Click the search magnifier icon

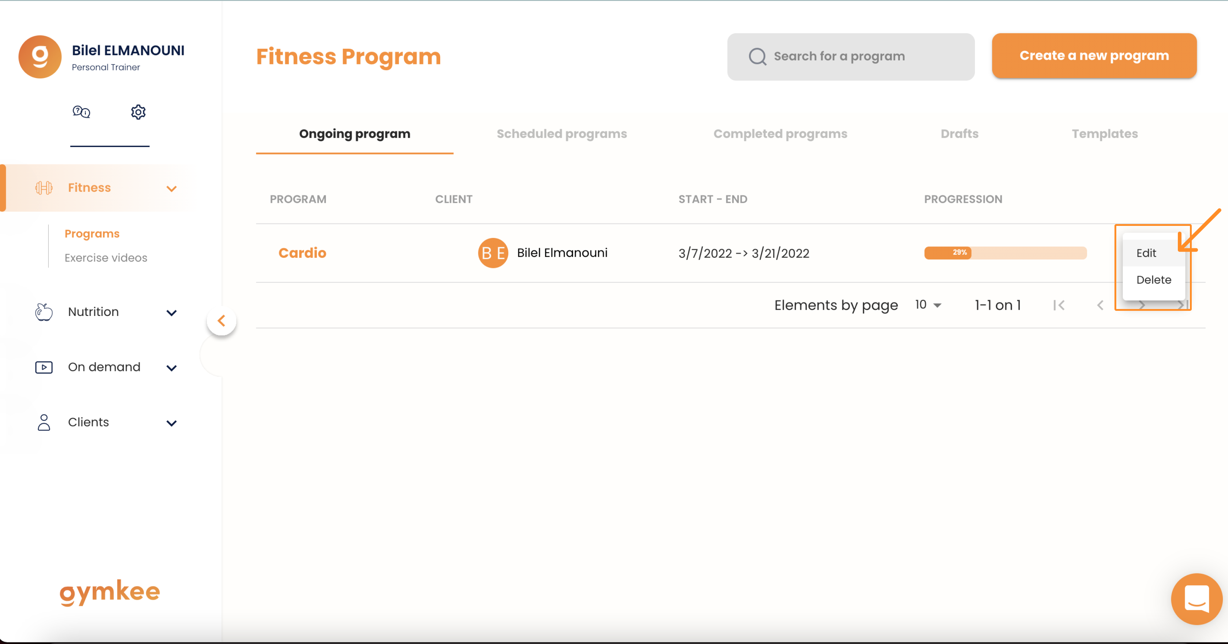coord(757,56)
